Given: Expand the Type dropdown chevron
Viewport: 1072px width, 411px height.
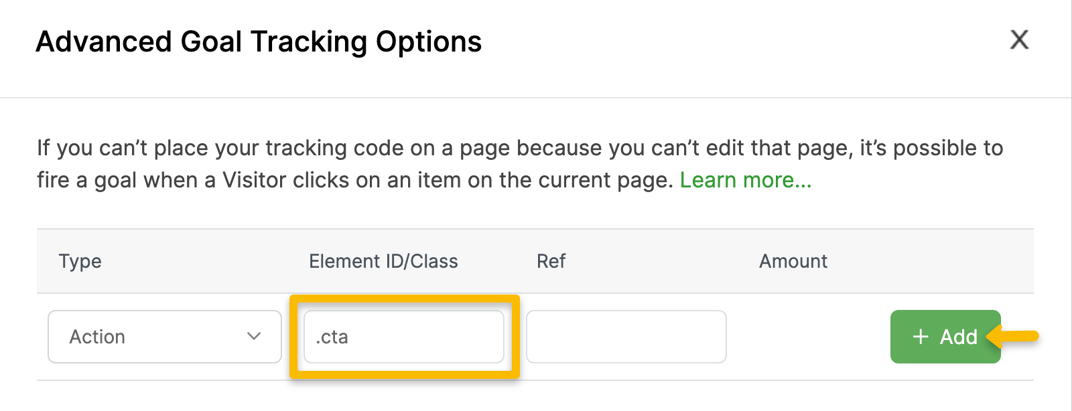Looking at the screenshot, I should pos(254,337).
